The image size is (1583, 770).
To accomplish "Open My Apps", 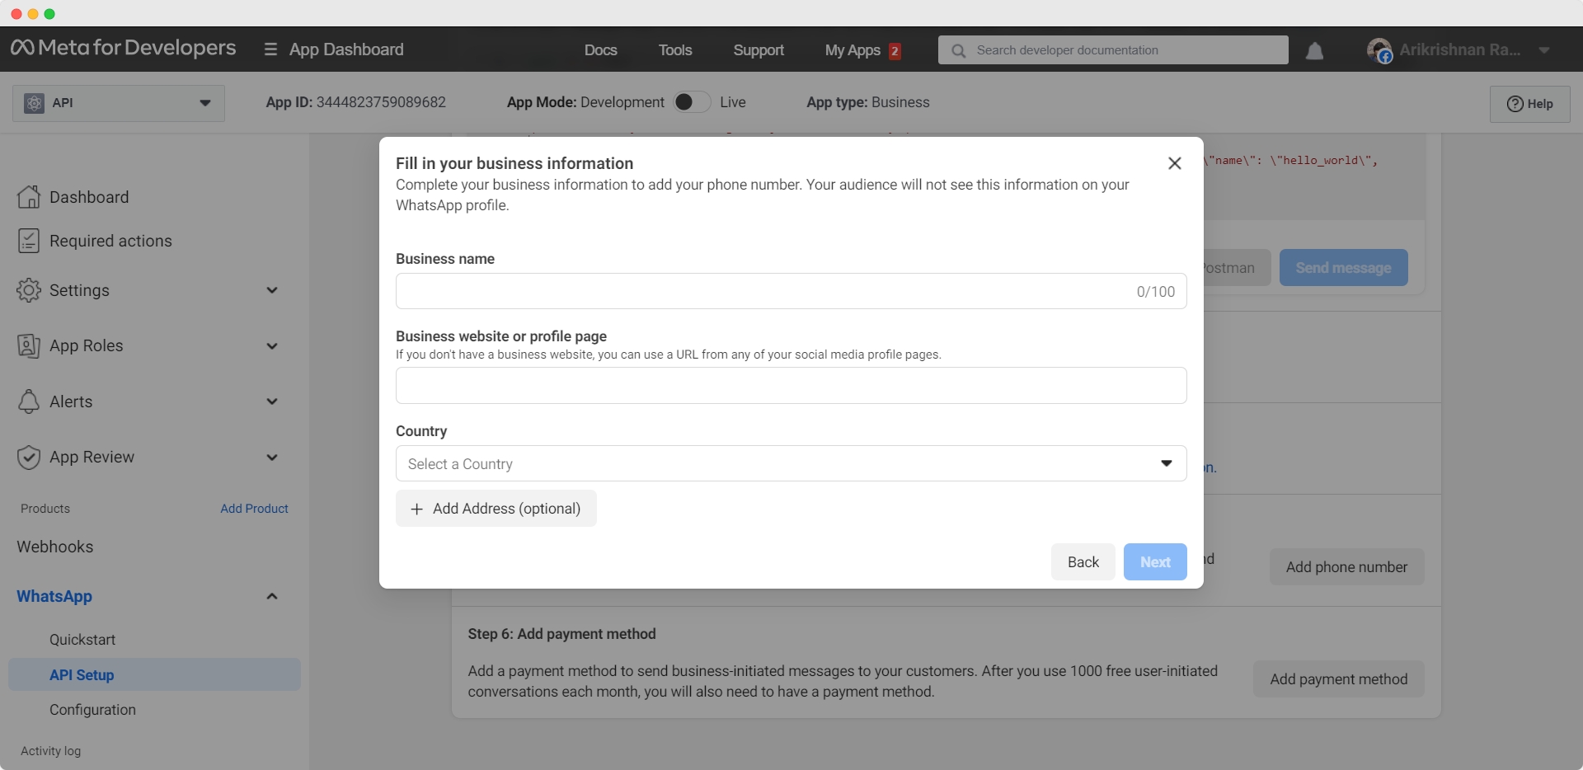I will (853, 50).
